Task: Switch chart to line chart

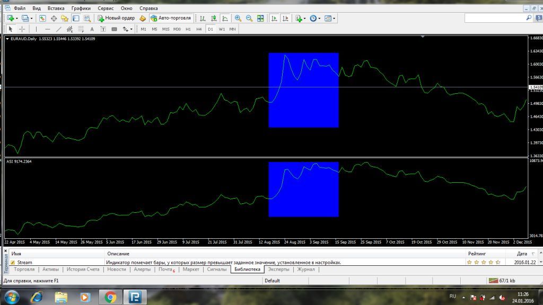Action: tap(225, 19)
